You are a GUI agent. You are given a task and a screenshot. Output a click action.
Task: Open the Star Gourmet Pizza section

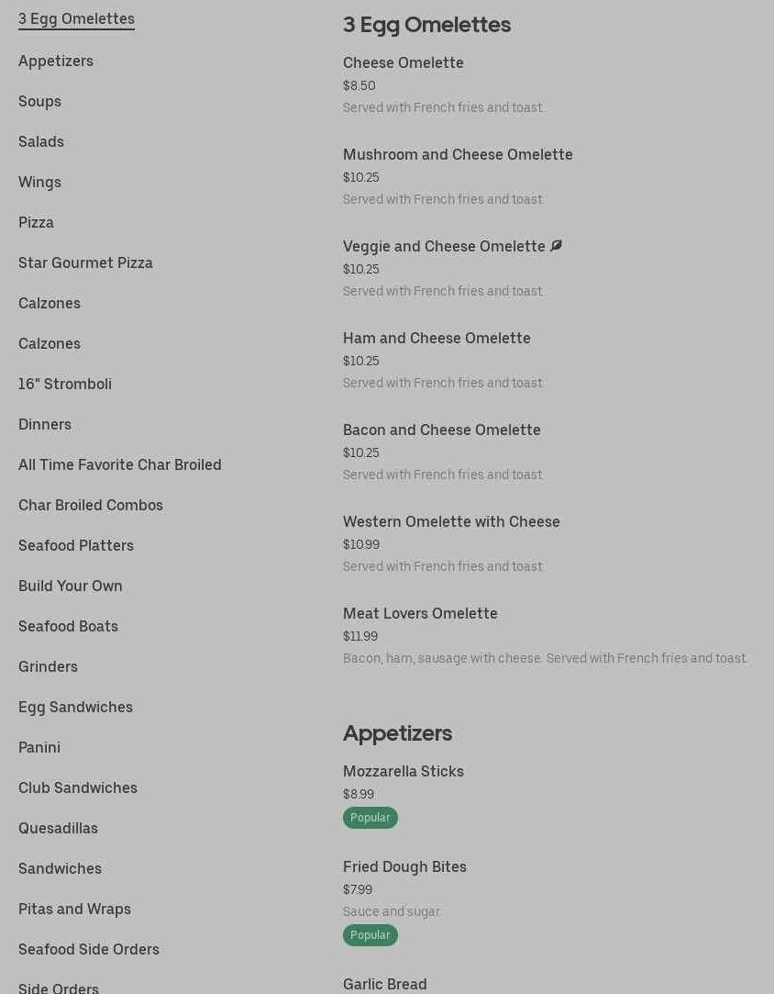(x=85, y=262)
